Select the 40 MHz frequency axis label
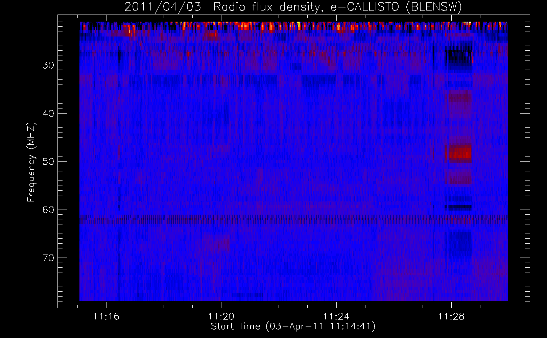Screen dimensions: 547x338 point(48,114)
